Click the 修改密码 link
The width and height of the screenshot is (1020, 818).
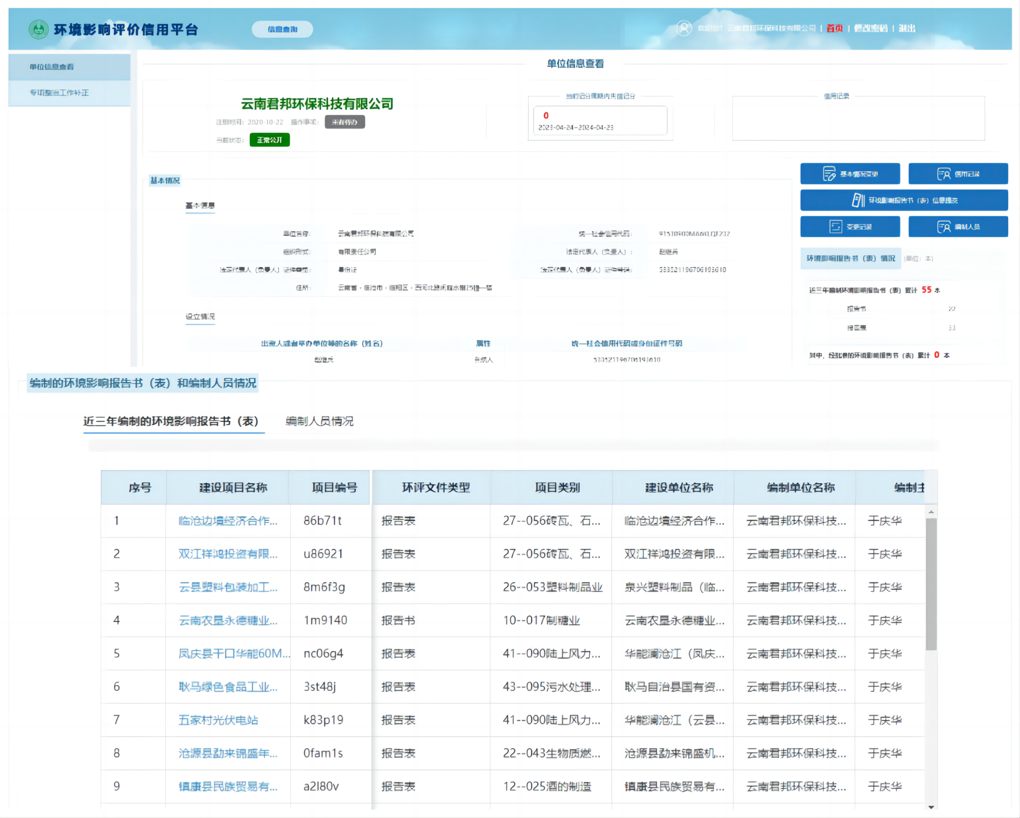[x=870, y=28]
